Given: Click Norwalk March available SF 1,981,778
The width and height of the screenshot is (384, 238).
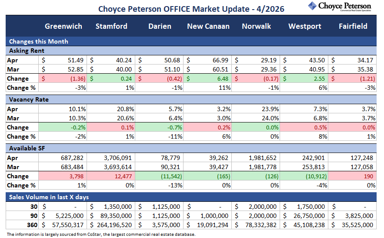Looking at the screenshot, I should coord(263,167).
